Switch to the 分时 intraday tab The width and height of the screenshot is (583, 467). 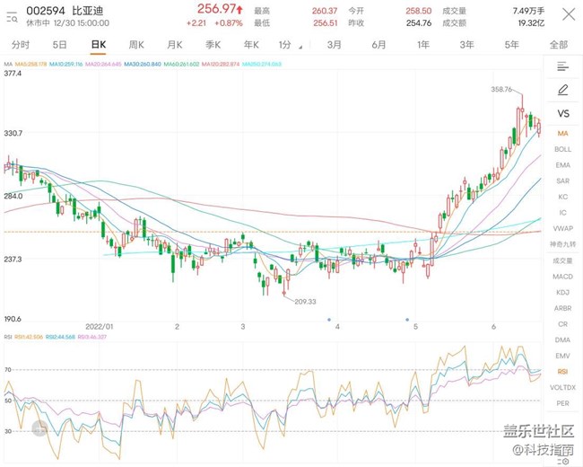(20, 44)
